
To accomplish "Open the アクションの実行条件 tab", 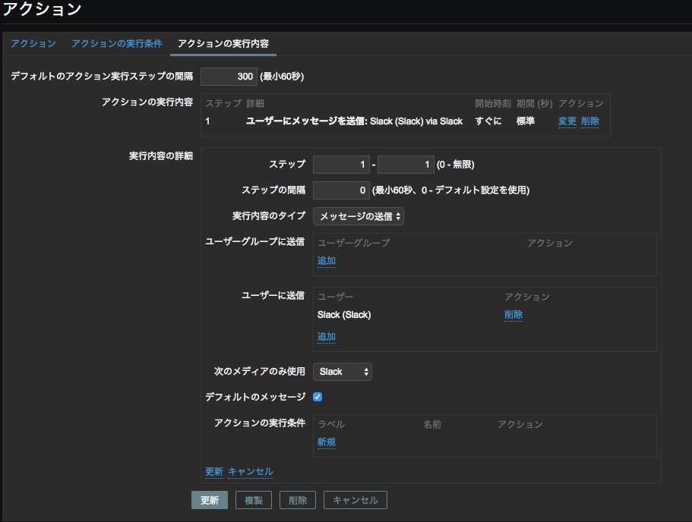I will click(116, 44).
